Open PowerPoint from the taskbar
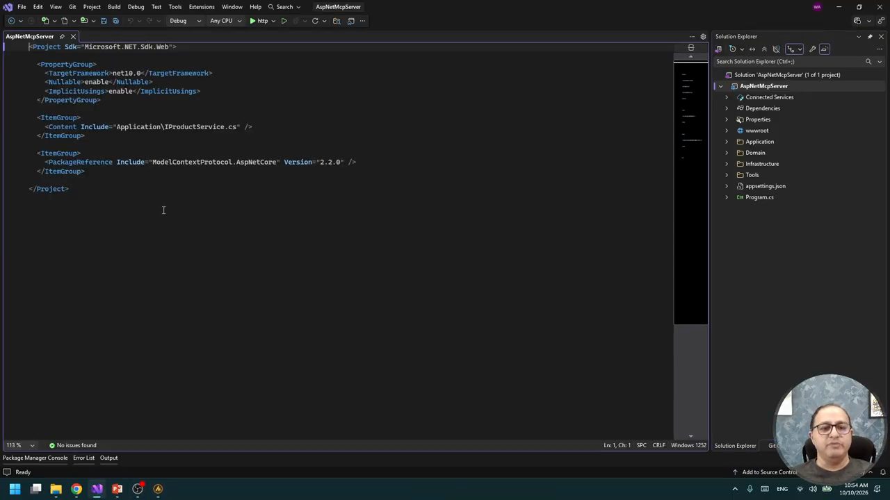 tap(118, 489)
